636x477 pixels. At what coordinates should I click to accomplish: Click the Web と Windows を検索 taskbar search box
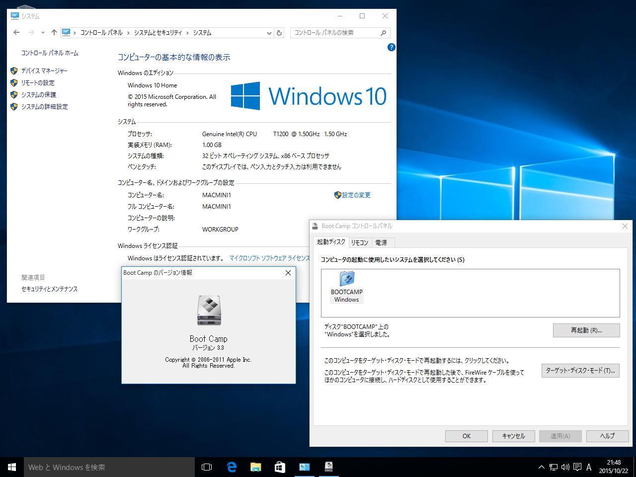[x=109, y=467]
